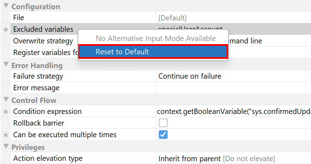Image resolution: width=311 pixels, height=164 pixels.
Task: Click the File [Default] value field
Action: [x=233, y=18]
